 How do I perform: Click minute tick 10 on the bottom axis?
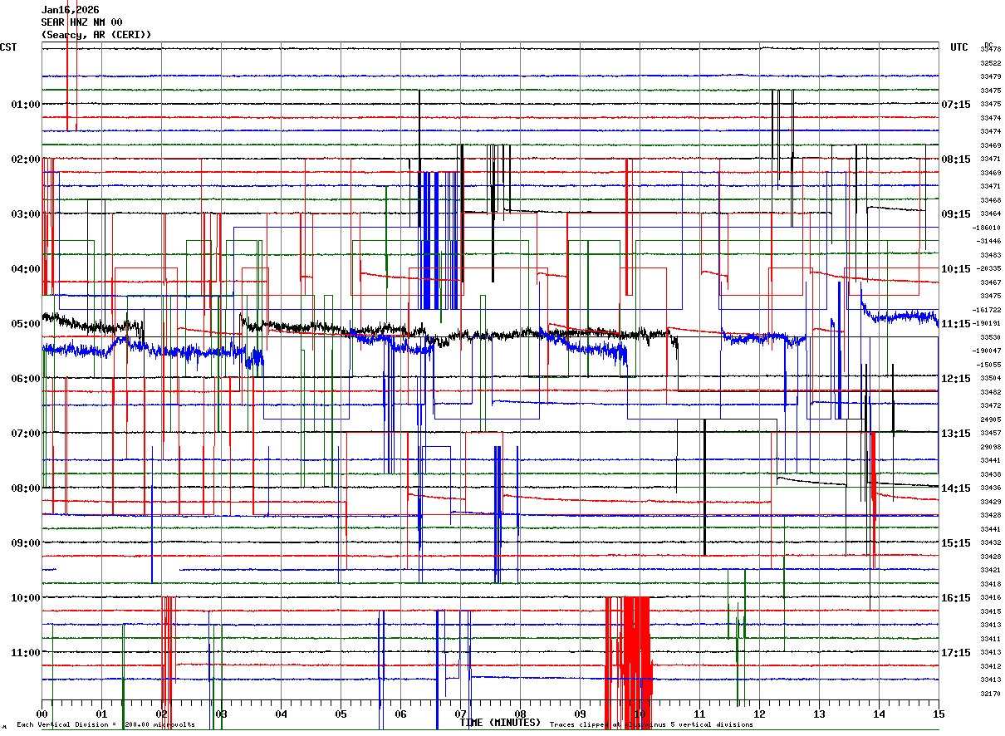pos(640,714)
